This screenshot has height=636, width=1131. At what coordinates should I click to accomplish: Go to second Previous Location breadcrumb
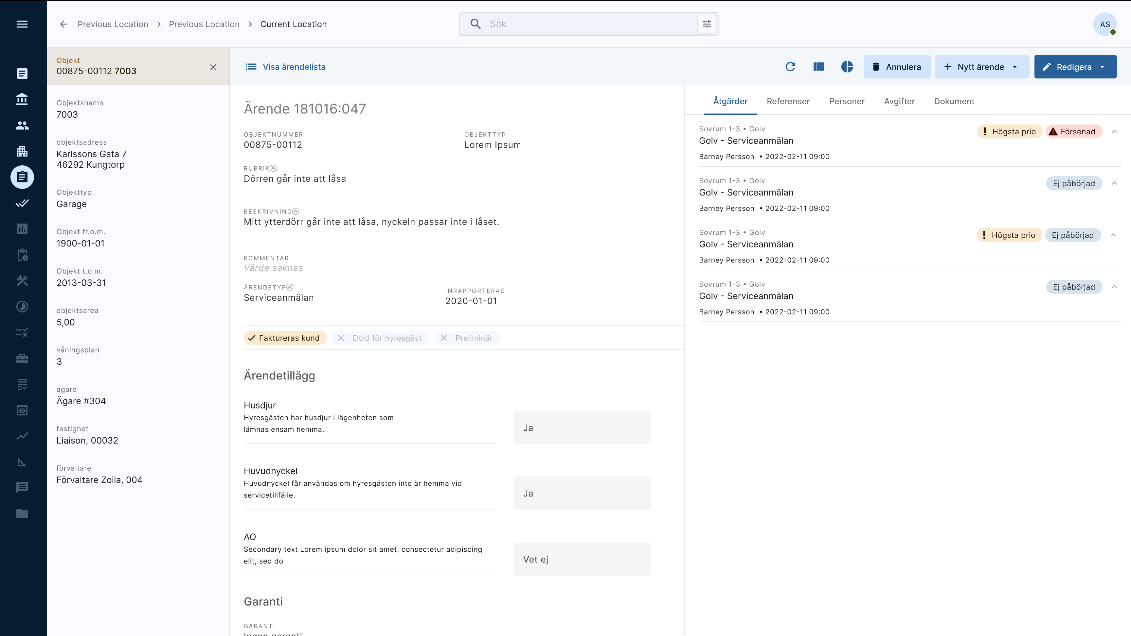point(204,24)
